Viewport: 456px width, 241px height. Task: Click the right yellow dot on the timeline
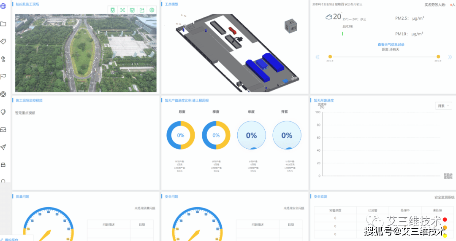(438, 56)
